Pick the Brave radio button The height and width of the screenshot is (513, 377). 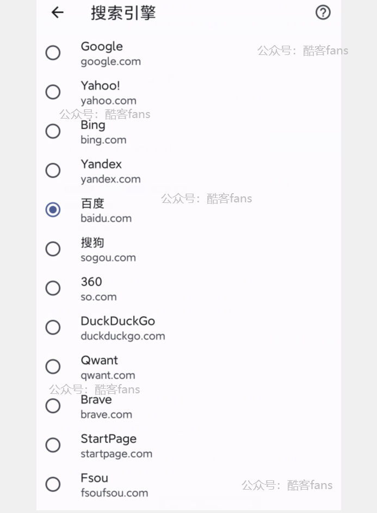pos(53,406)
